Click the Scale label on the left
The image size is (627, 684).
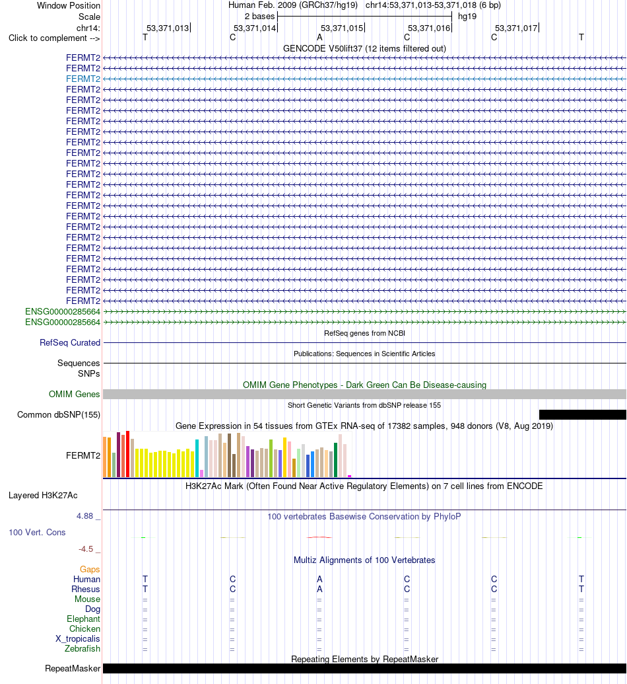click(x=89, y=17)
